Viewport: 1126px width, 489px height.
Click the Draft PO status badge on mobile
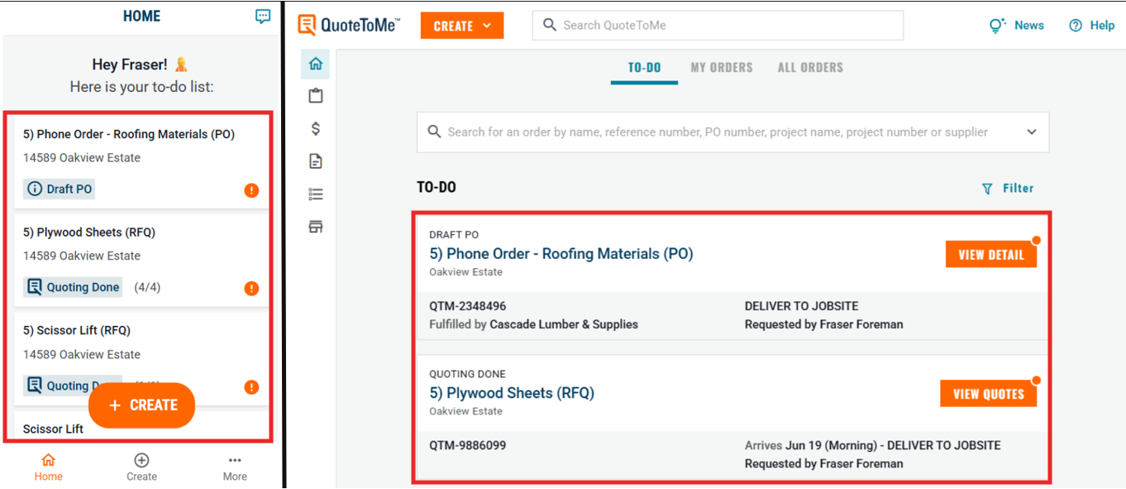(59, 189)
